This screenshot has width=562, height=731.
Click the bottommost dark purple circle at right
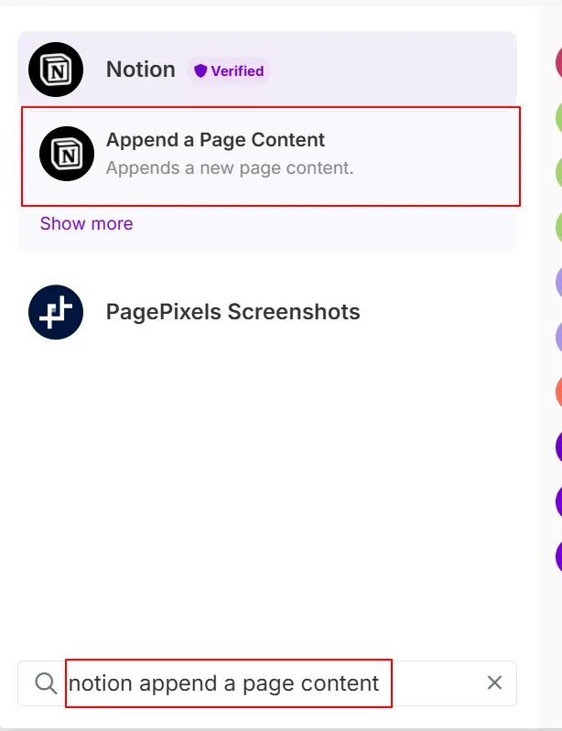point(558,556)
